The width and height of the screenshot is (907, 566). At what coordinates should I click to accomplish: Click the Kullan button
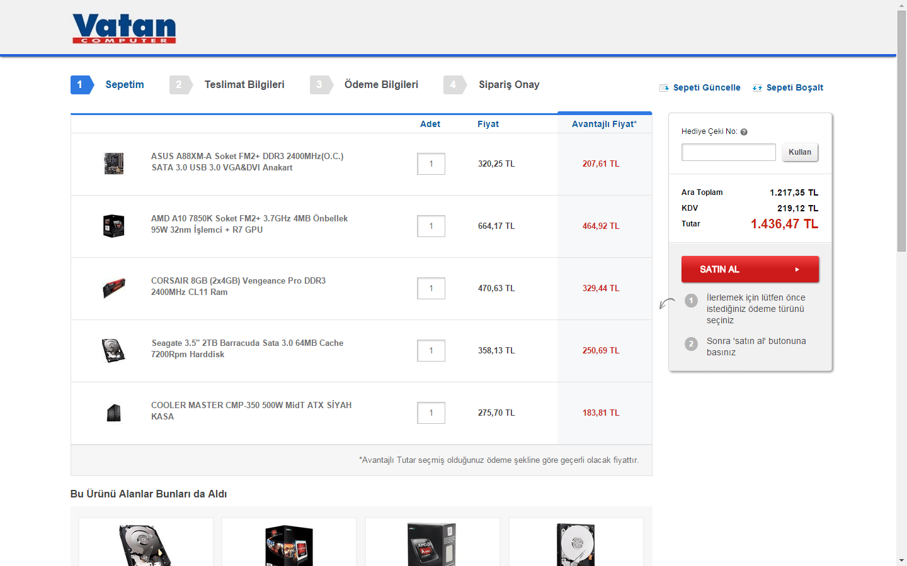[800, 152]
